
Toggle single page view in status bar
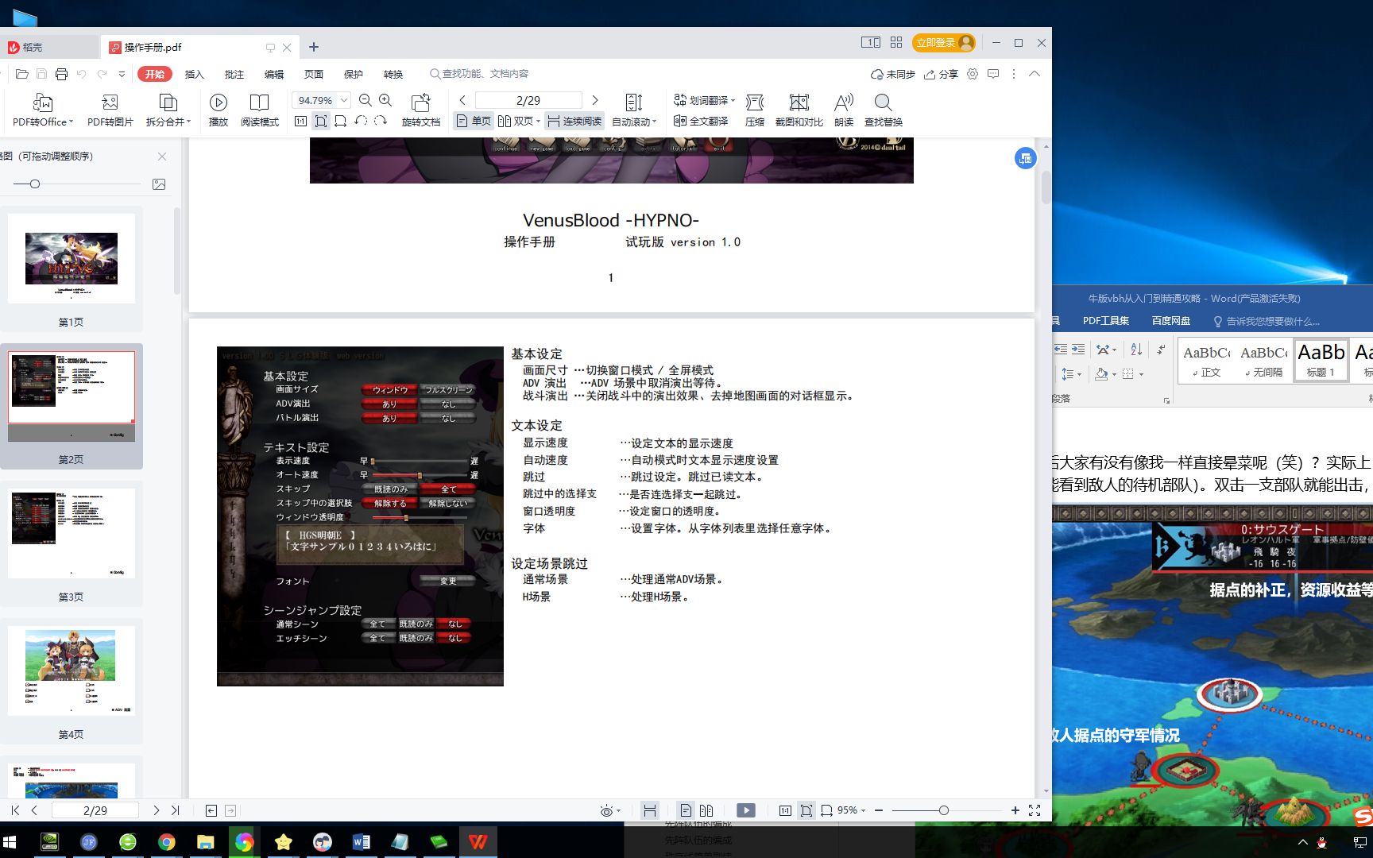686,810
